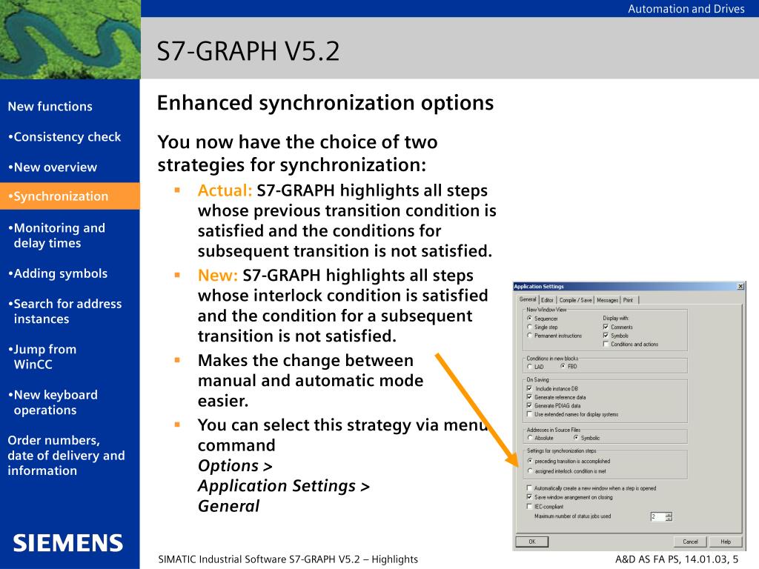759x569 pixels.
Task: Toggle Include instance DB checkbox
Action: [x=529, y=388]
